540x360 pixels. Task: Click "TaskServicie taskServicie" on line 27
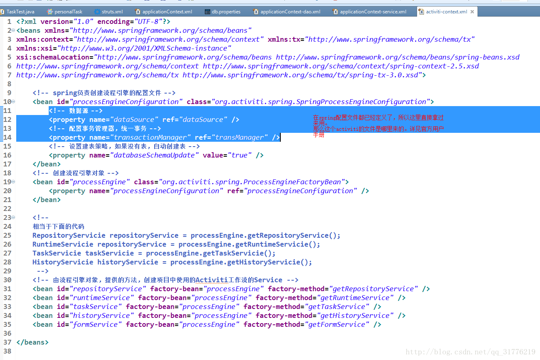coord(83,253)
